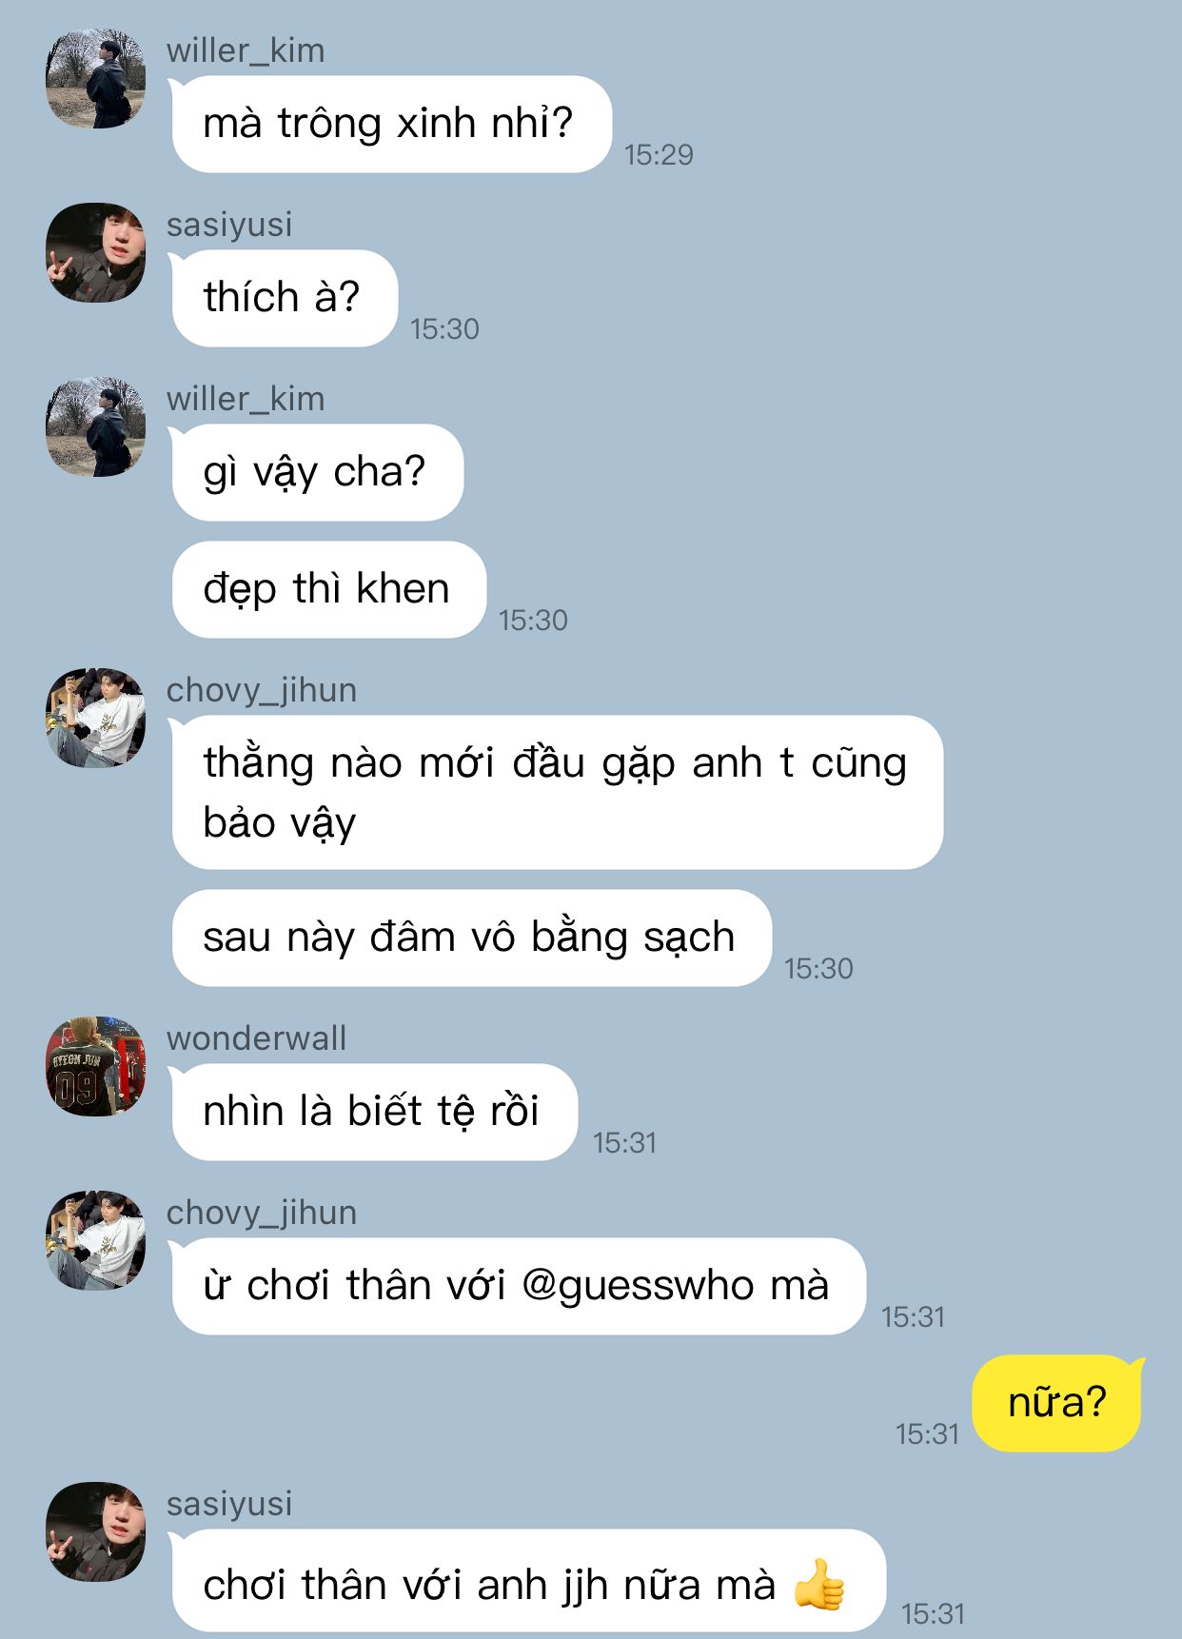
Task: Tap the "sau này đâm vô bằng sạch" bubble
Action: click(471, 938)
